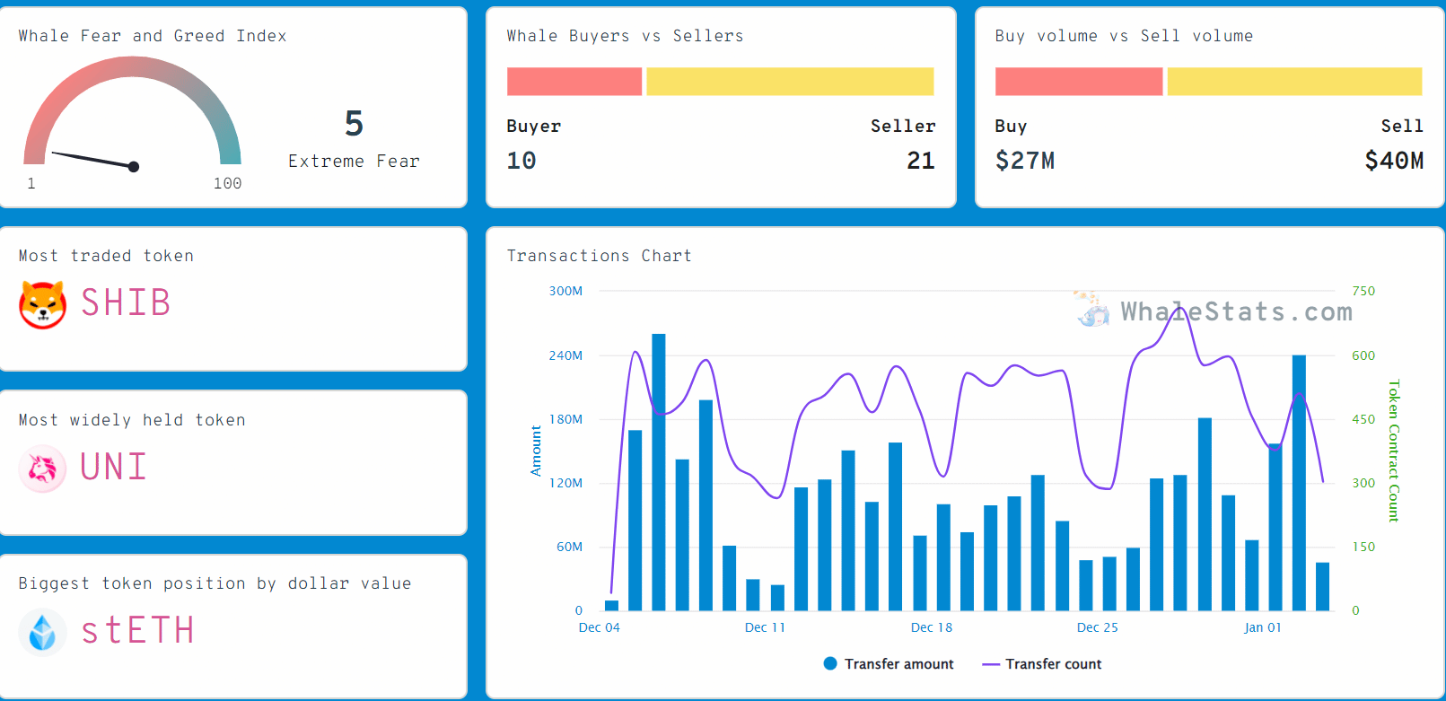Image resolution: width=1446 pixels, height=701 pixels.
Task: Click the blue Transfer amount legend dot
Action: [x=830, y=663]
